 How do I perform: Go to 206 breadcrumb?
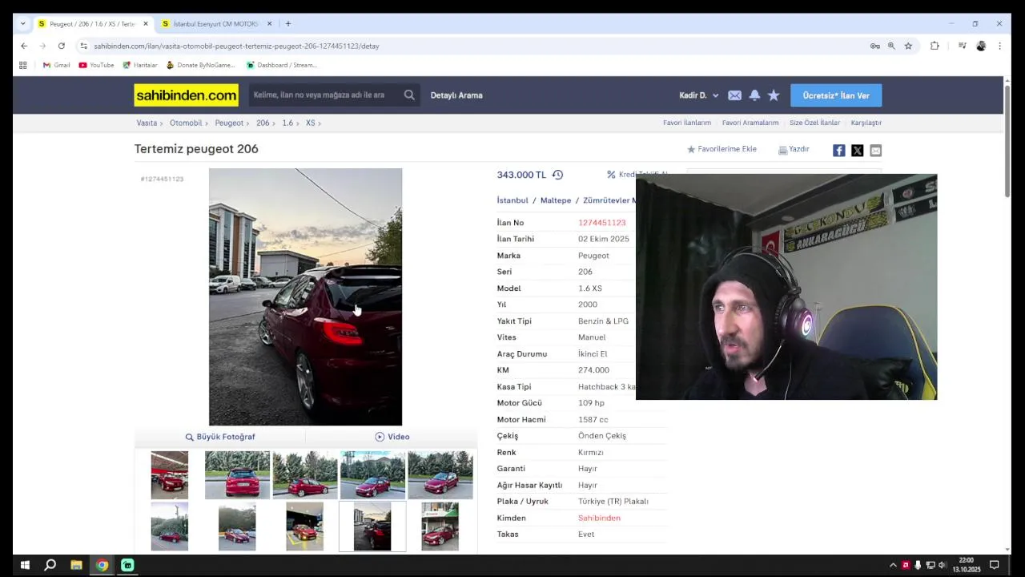click(x=263, y=123)
